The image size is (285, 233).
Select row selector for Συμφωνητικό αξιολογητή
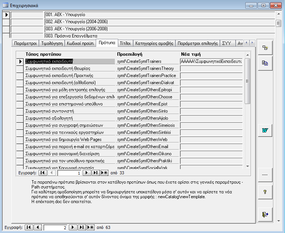(x=21, y=118)
